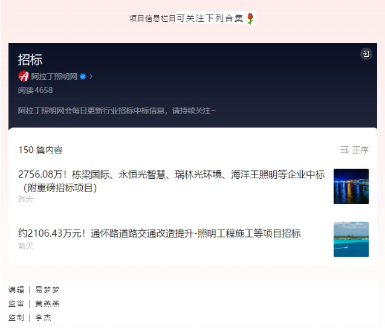Expand account details via chevron after 阿拉丁照明网
This screenshot has height=328, width=385.
(x=91, y=77)
